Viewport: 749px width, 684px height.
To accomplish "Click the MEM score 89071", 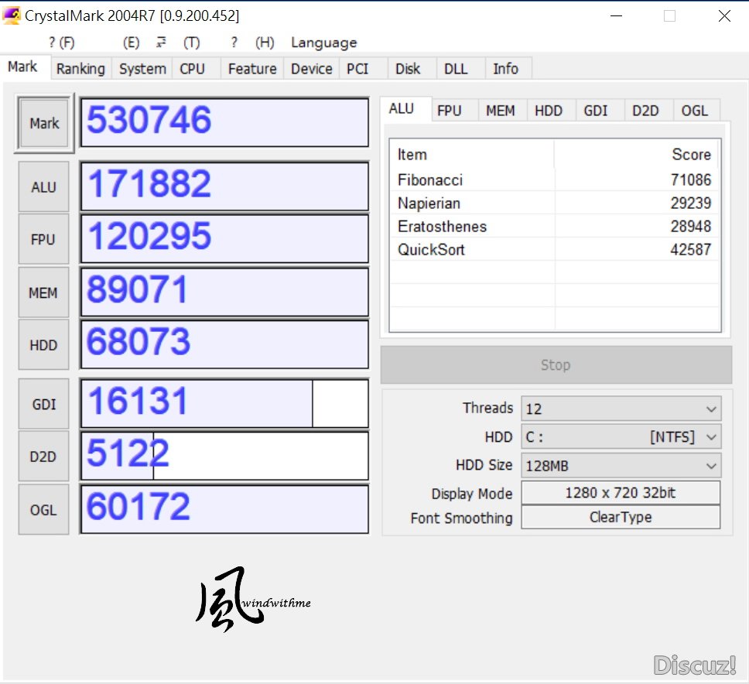I will pyautogui.click(x=224, y=292).
